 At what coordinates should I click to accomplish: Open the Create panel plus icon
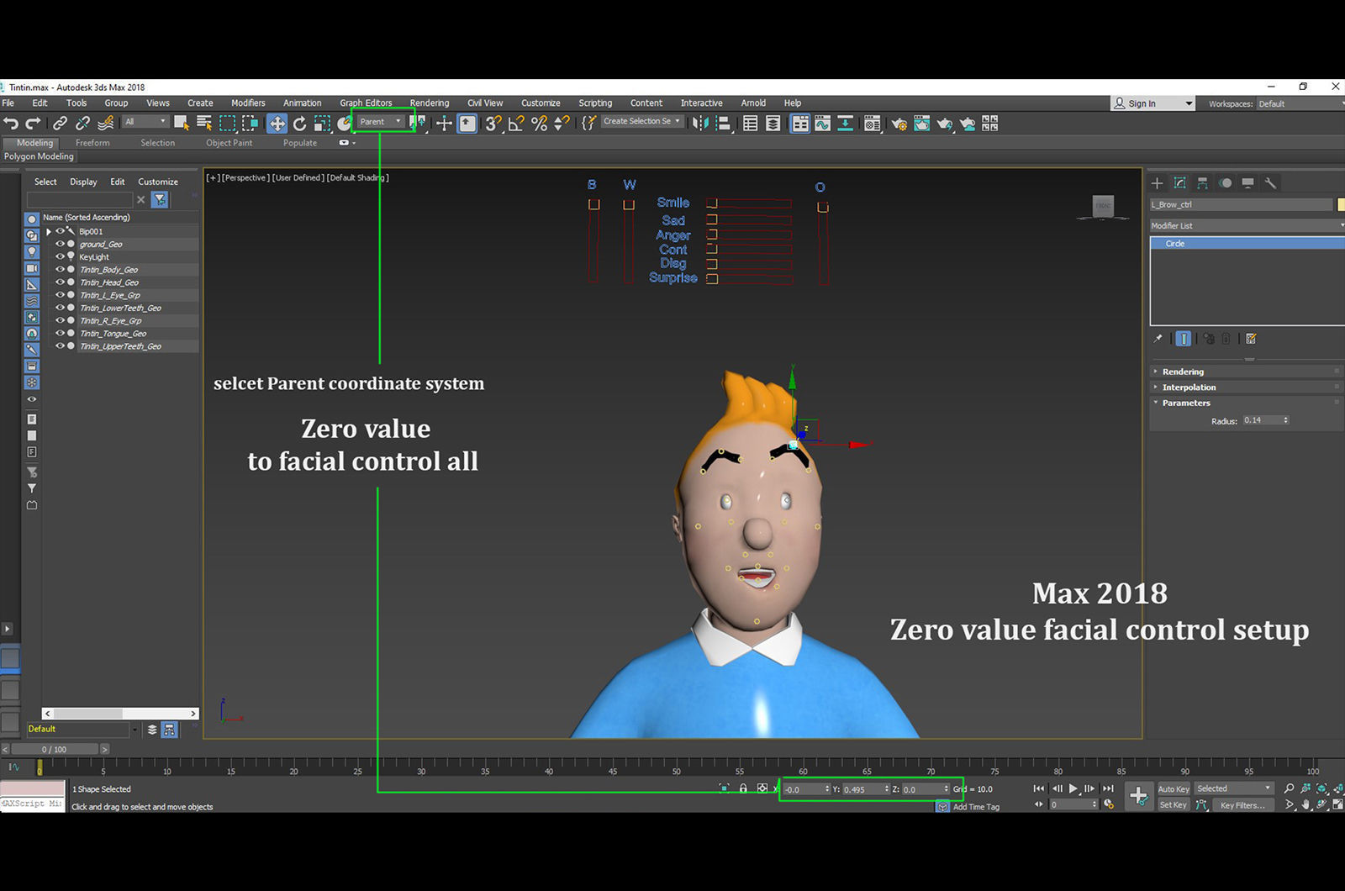[x=1158, y=183]
